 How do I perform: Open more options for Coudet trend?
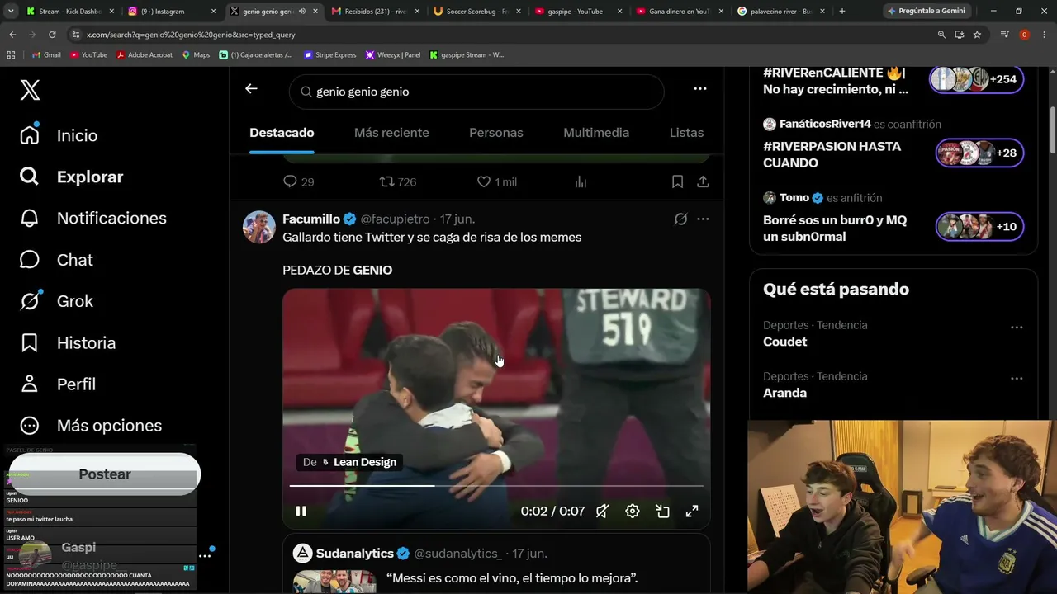point(1017,327)
